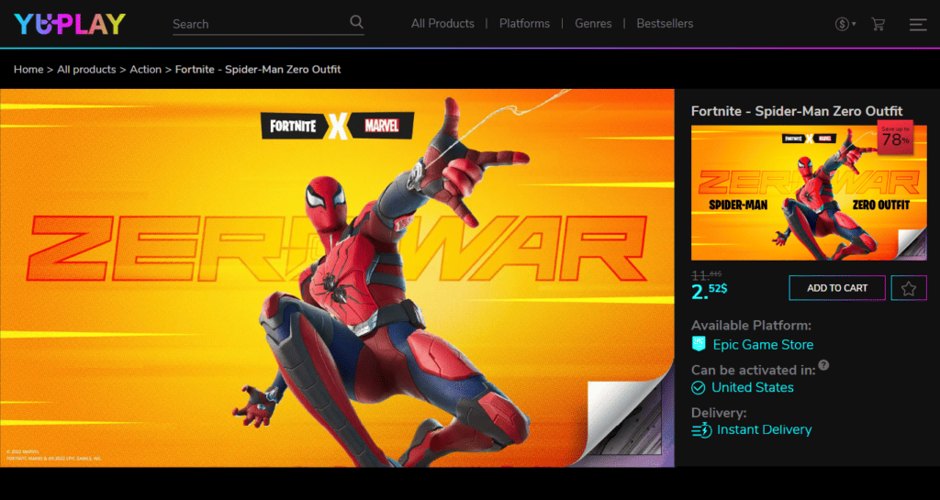Click the Delivery label
Viewport: 940px width, 500px height.
click(719, 413)
